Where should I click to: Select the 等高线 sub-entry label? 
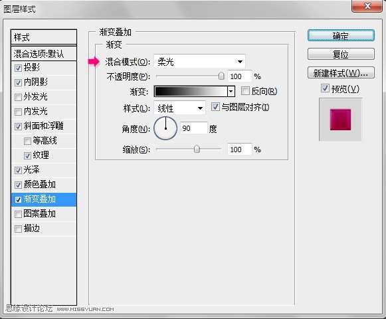(x=45, y=140)
